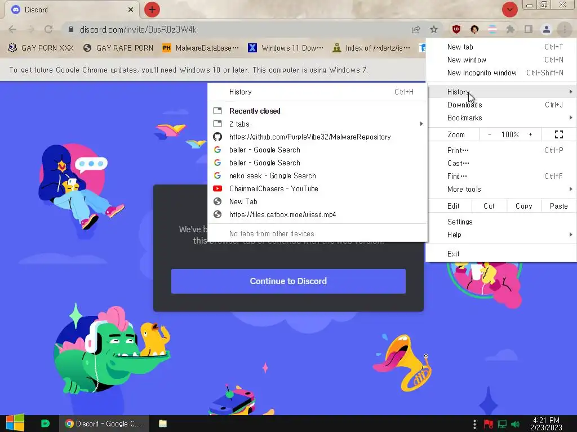Click the green chat app taskbar icon
The height and width of the screenshot is (432, 577).
coord(45,424)
